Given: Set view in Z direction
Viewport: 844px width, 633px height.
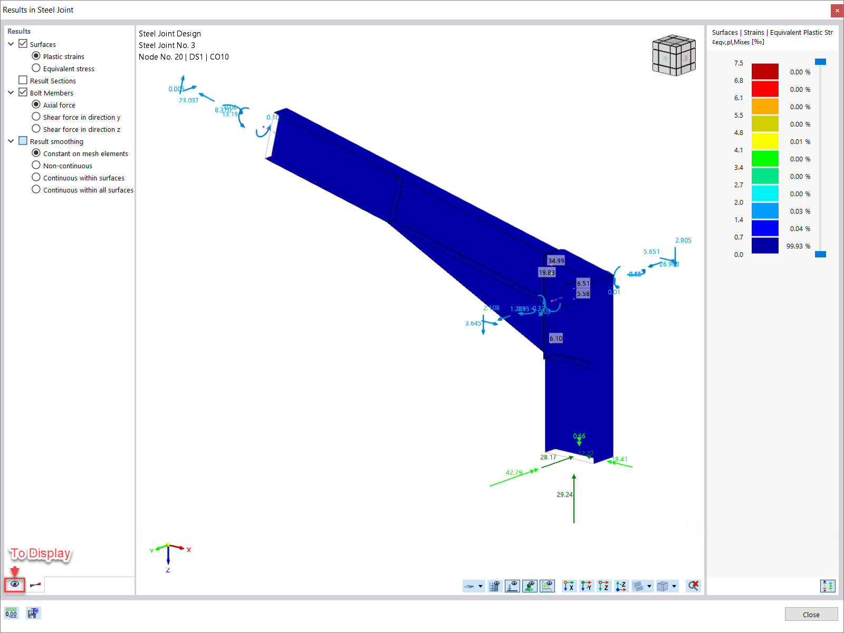Looking at the screenshot, I should pyautogui.click(x=603, y=586).
